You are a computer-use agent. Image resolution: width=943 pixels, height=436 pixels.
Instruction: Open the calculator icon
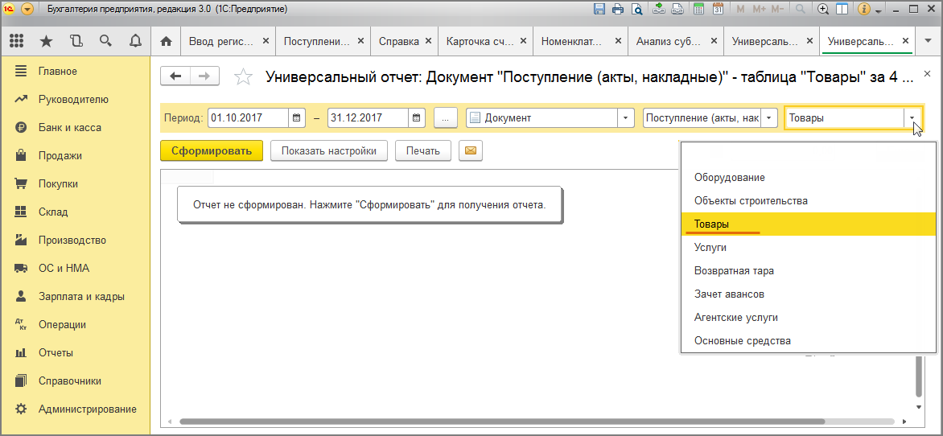tap(699, 9)
